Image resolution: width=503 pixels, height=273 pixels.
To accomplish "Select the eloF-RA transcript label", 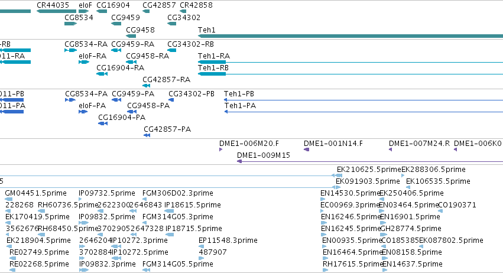I will tap(92, 56).
